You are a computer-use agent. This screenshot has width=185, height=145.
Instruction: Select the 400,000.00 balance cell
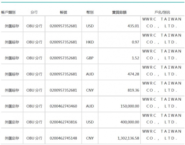pyautogui.click(x=130, y=122)
